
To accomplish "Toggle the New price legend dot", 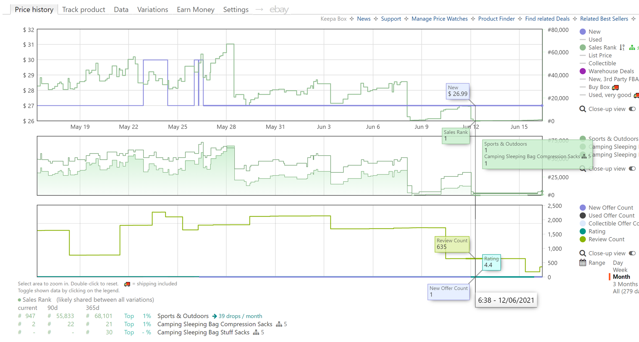I will pyautogui.click(x=583, y=32).
